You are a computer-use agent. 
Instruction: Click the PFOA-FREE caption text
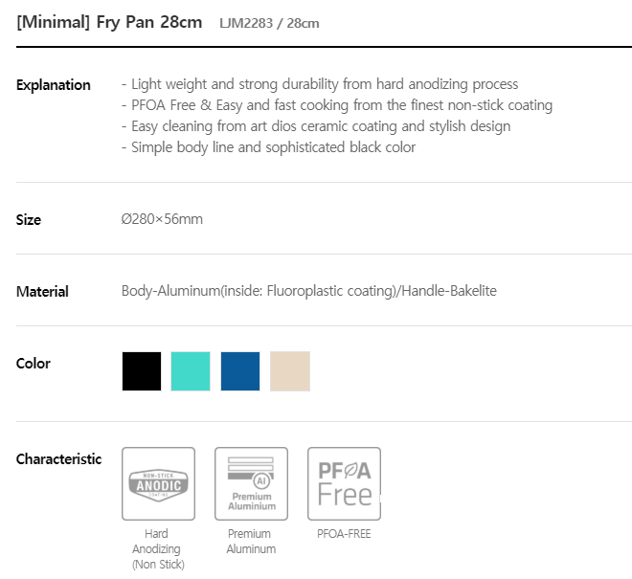pyautogui.click(x=344, y=534)
